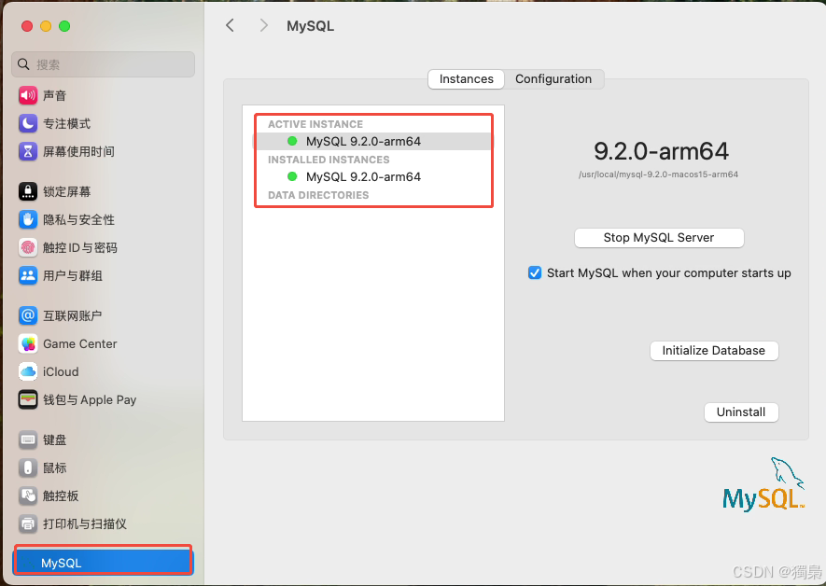Open the Lock Screen (锁定屏幕) icon

click(x=28, y=191)
